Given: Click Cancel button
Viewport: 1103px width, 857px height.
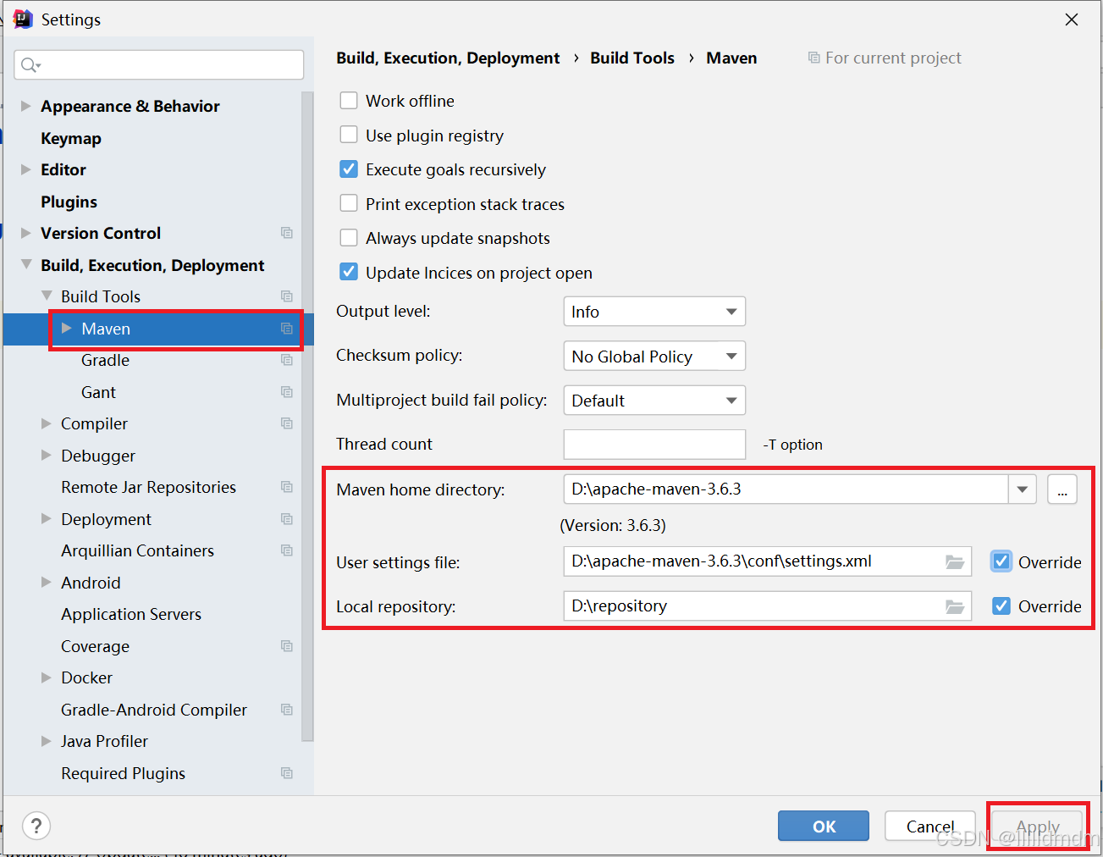Looking at the screenshot, I should coord(930,827).
